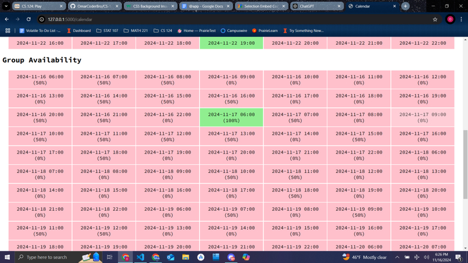The height and width of the screenshot is (263, 468).
Task: Switch to the Selection Embed tab
Action: pos(261,6)
